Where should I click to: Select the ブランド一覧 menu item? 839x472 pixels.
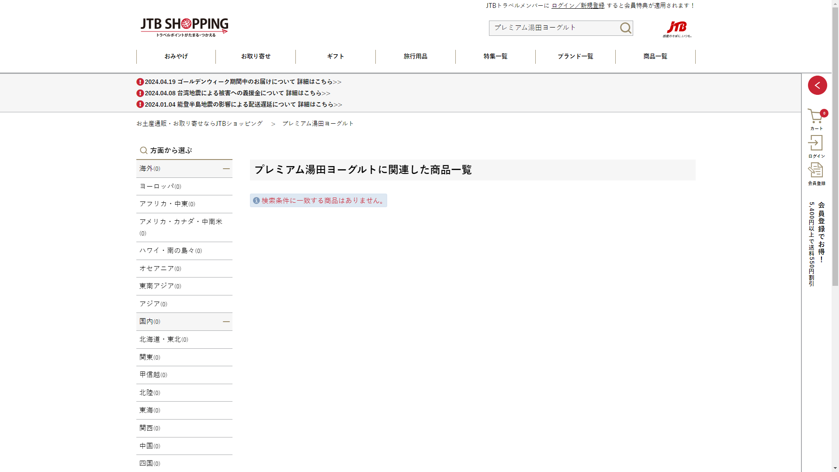[575, 56]
